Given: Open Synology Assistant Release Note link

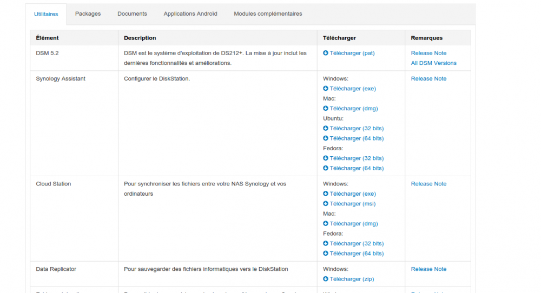Looking at the screenshot, I should pyautogui.click(x=428, y=78).
